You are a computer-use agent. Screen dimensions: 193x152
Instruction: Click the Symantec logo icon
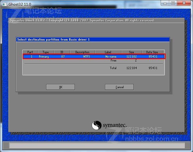(97, 125)
